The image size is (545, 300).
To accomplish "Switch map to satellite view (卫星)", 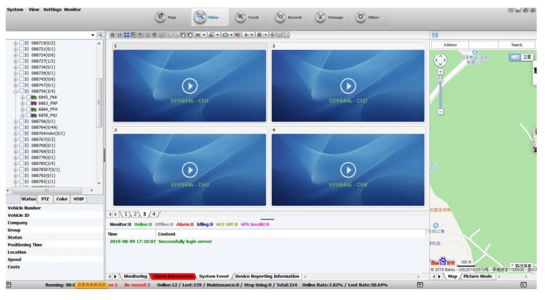I will pos(526,57).
